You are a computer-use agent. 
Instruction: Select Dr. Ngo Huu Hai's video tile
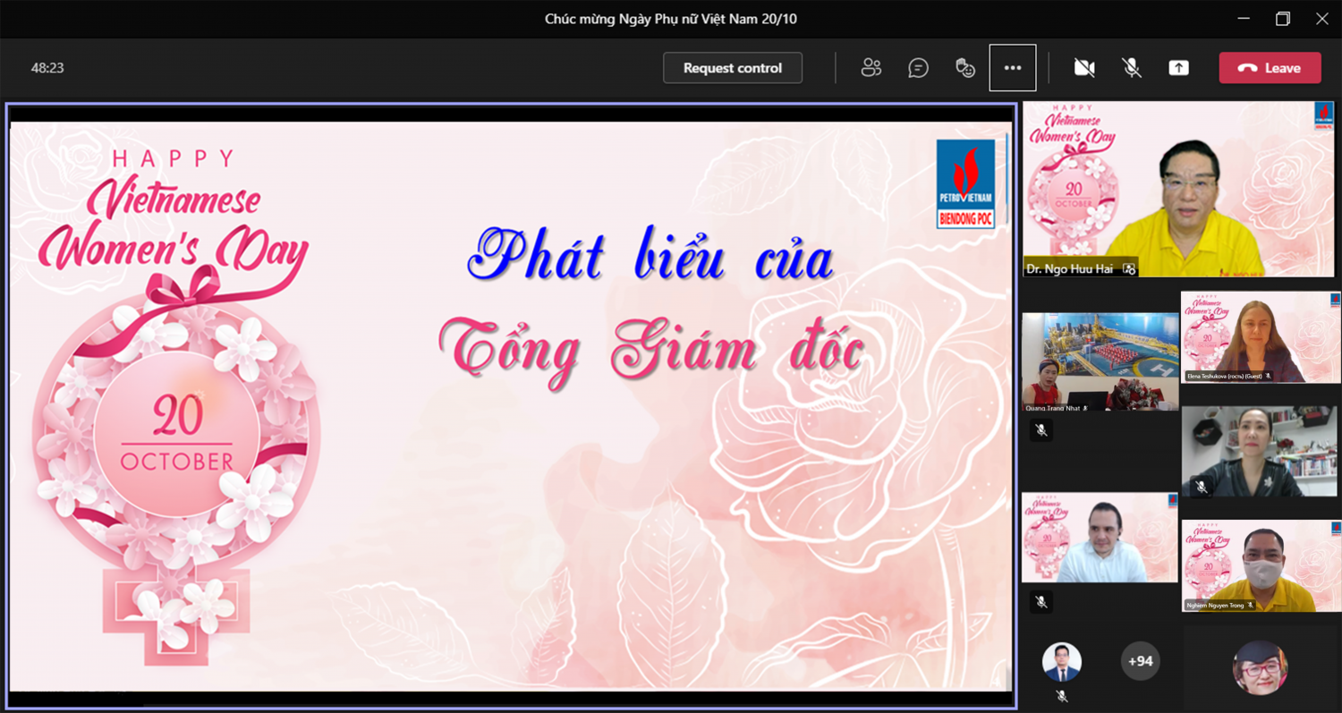(1180, 189)
